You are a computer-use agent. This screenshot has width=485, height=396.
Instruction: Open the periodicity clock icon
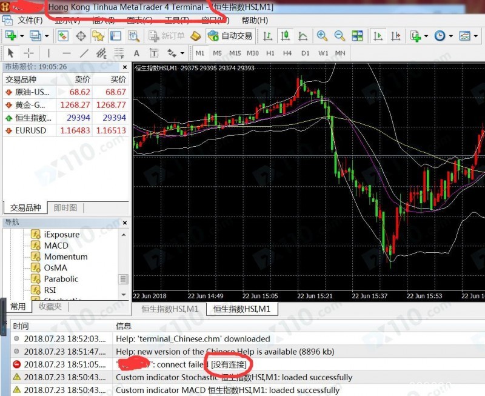click(x=440, y=36)
